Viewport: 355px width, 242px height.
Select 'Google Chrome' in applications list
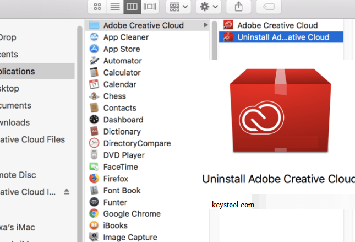click(132, 214)
